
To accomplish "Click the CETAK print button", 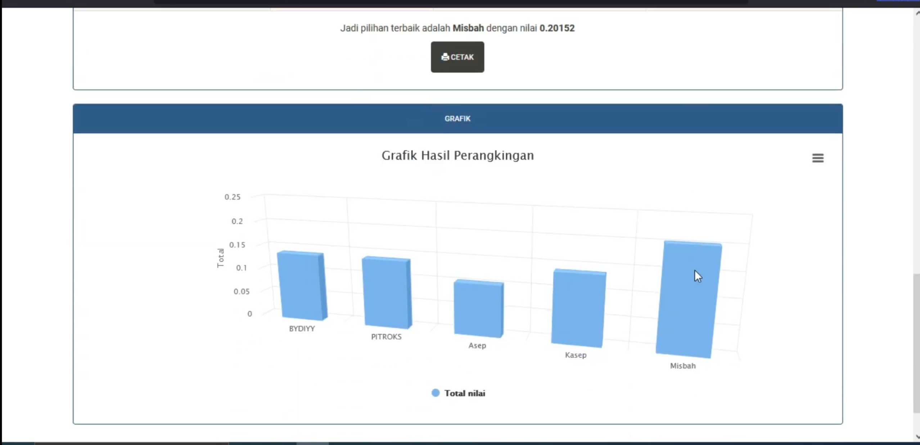I will coord(457,57).
